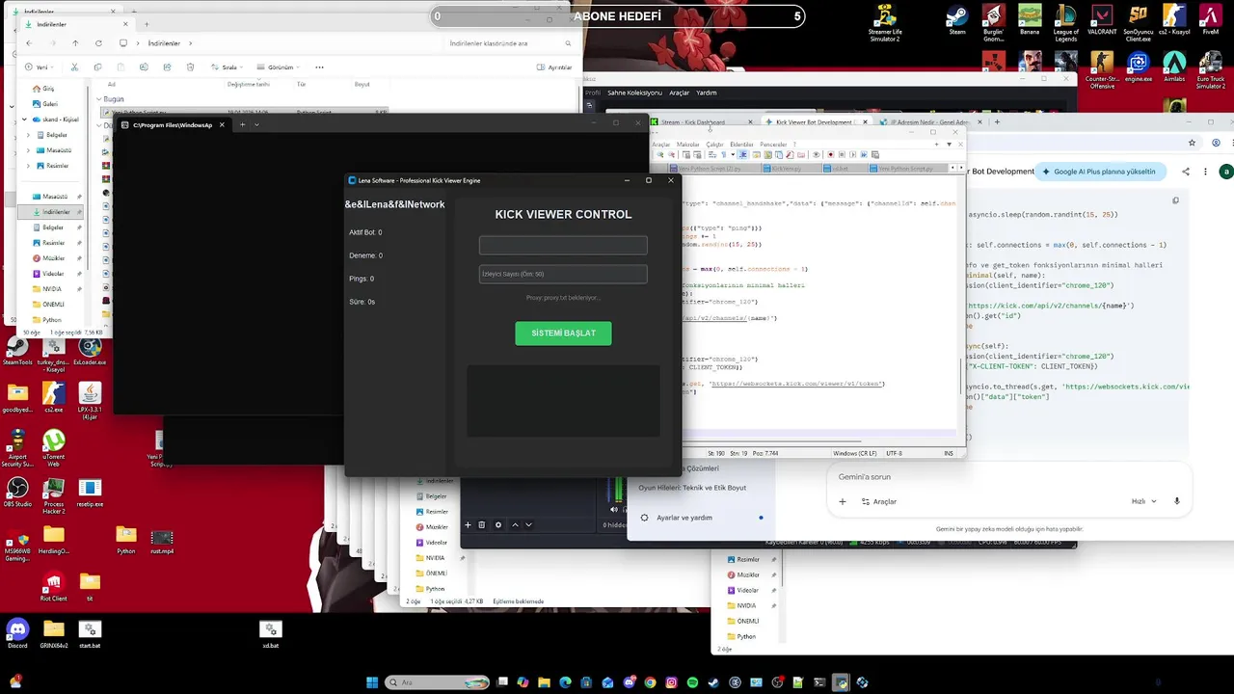Click the FiveM desktop shortcut
The width and height of the screenshot is (1234, 694).
(x=1210, y=19)
